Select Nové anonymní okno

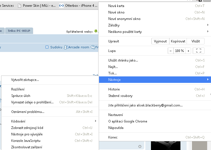pyautogui.click(x=124, y=19)
